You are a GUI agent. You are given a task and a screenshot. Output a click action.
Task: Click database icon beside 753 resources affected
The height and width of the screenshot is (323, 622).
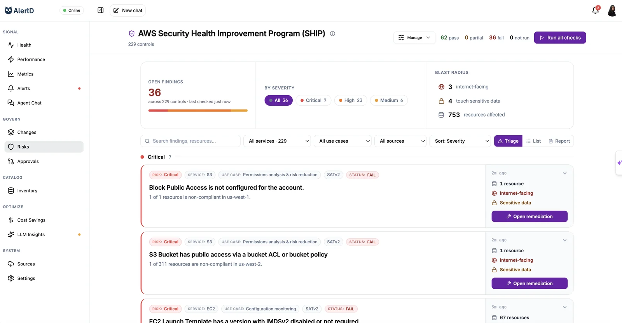point(441,115)
